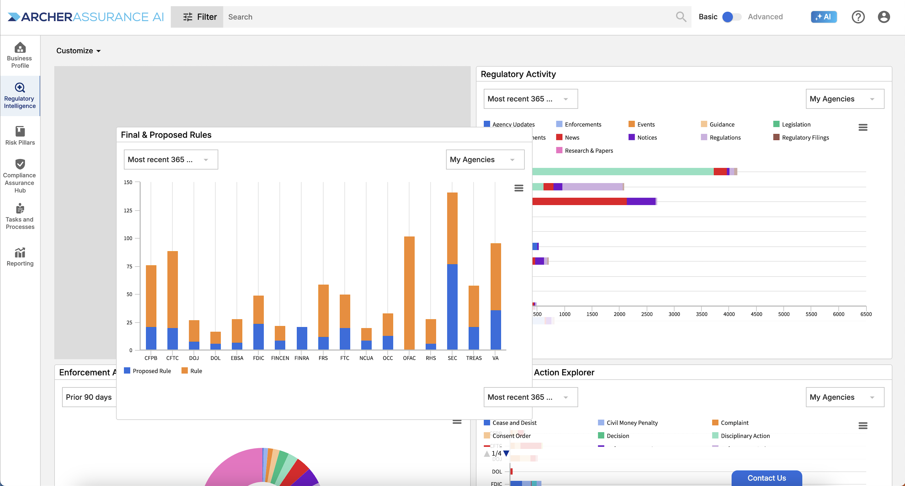Open the Compliance Assurance Hub
Viewport: 905px width, 486px height.
pos(20,176)
